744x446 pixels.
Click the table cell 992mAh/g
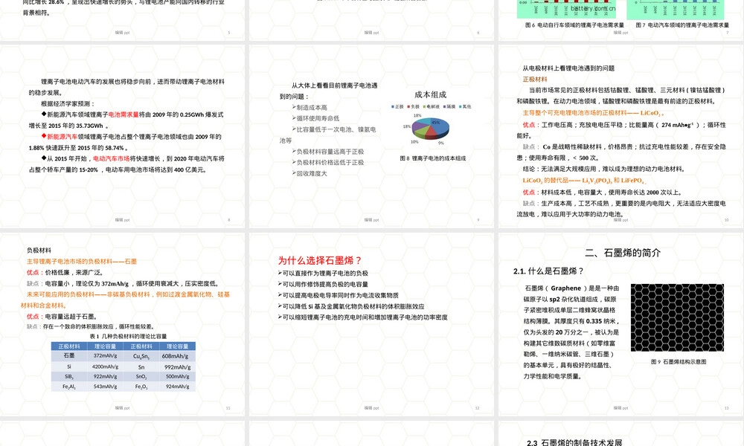(178, 367)
